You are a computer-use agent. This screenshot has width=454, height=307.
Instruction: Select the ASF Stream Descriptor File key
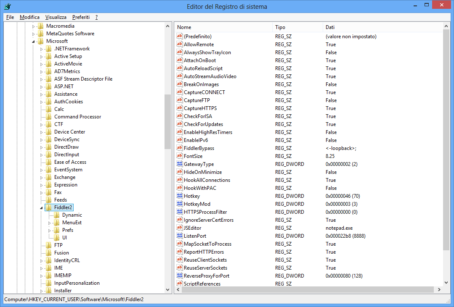click(x=83, y=79)
